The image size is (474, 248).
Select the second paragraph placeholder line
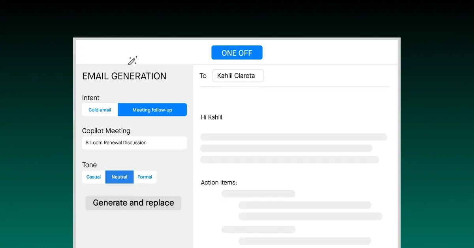coord(286,148)
